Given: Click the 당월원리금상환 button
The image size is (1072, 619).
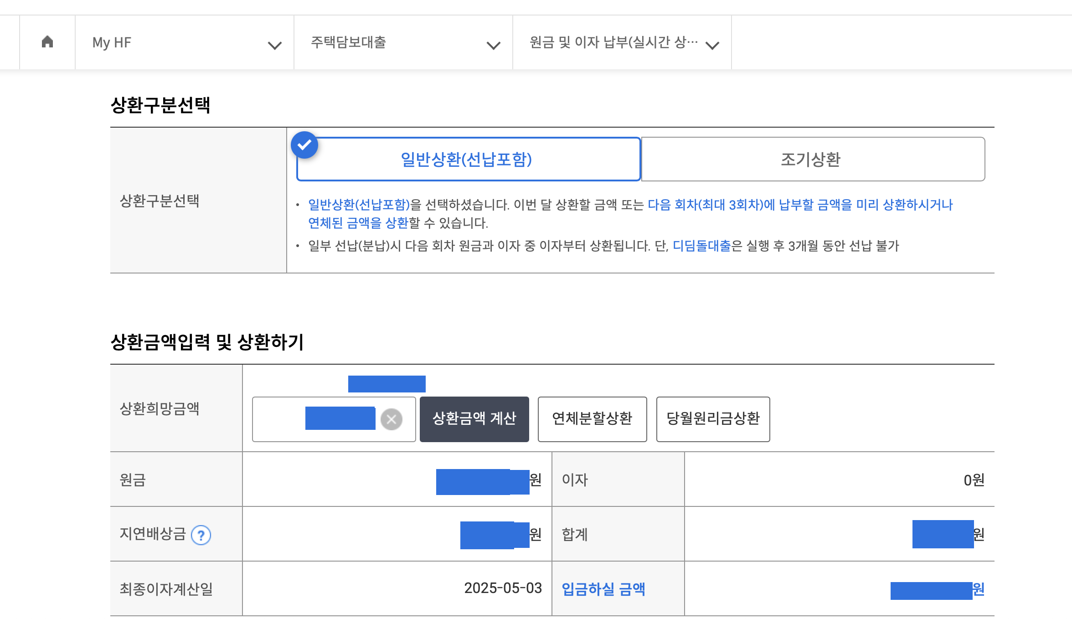Looking at the screenshot, I should coord(713,419).
